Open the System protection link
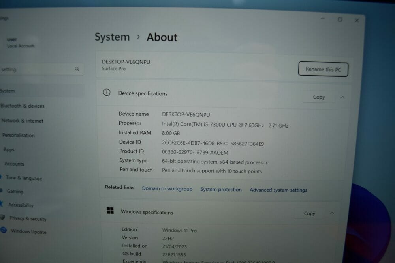395x263 pixels. coord(221,189)
